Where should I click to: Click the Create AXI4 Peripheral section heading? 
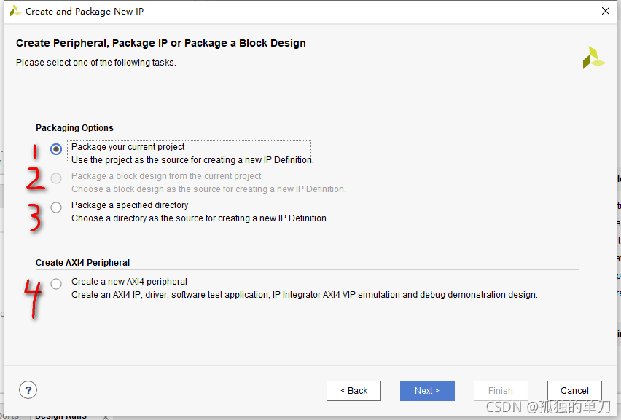(82, 263)
